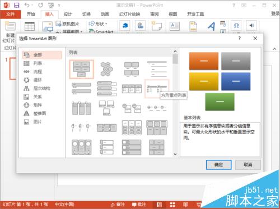
Task: Click the Table icon in the ribbon
Action: (x=30, y=26)
